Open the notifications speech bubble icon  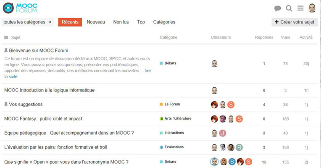(277, 8)
